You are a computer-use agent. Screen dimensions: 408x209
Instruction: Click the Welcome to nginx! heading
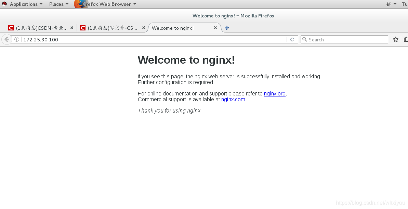(186, 60)
